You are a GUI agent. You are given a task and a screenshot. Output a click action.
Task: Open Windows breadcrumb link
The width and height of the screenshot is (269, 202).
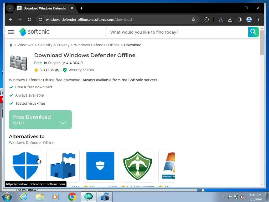pos(25,45)
